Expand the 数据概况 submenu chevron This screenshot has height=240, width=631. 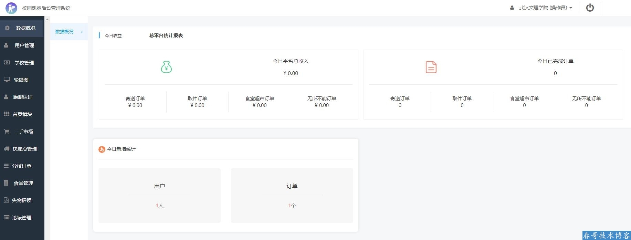(x=82, y=32)
